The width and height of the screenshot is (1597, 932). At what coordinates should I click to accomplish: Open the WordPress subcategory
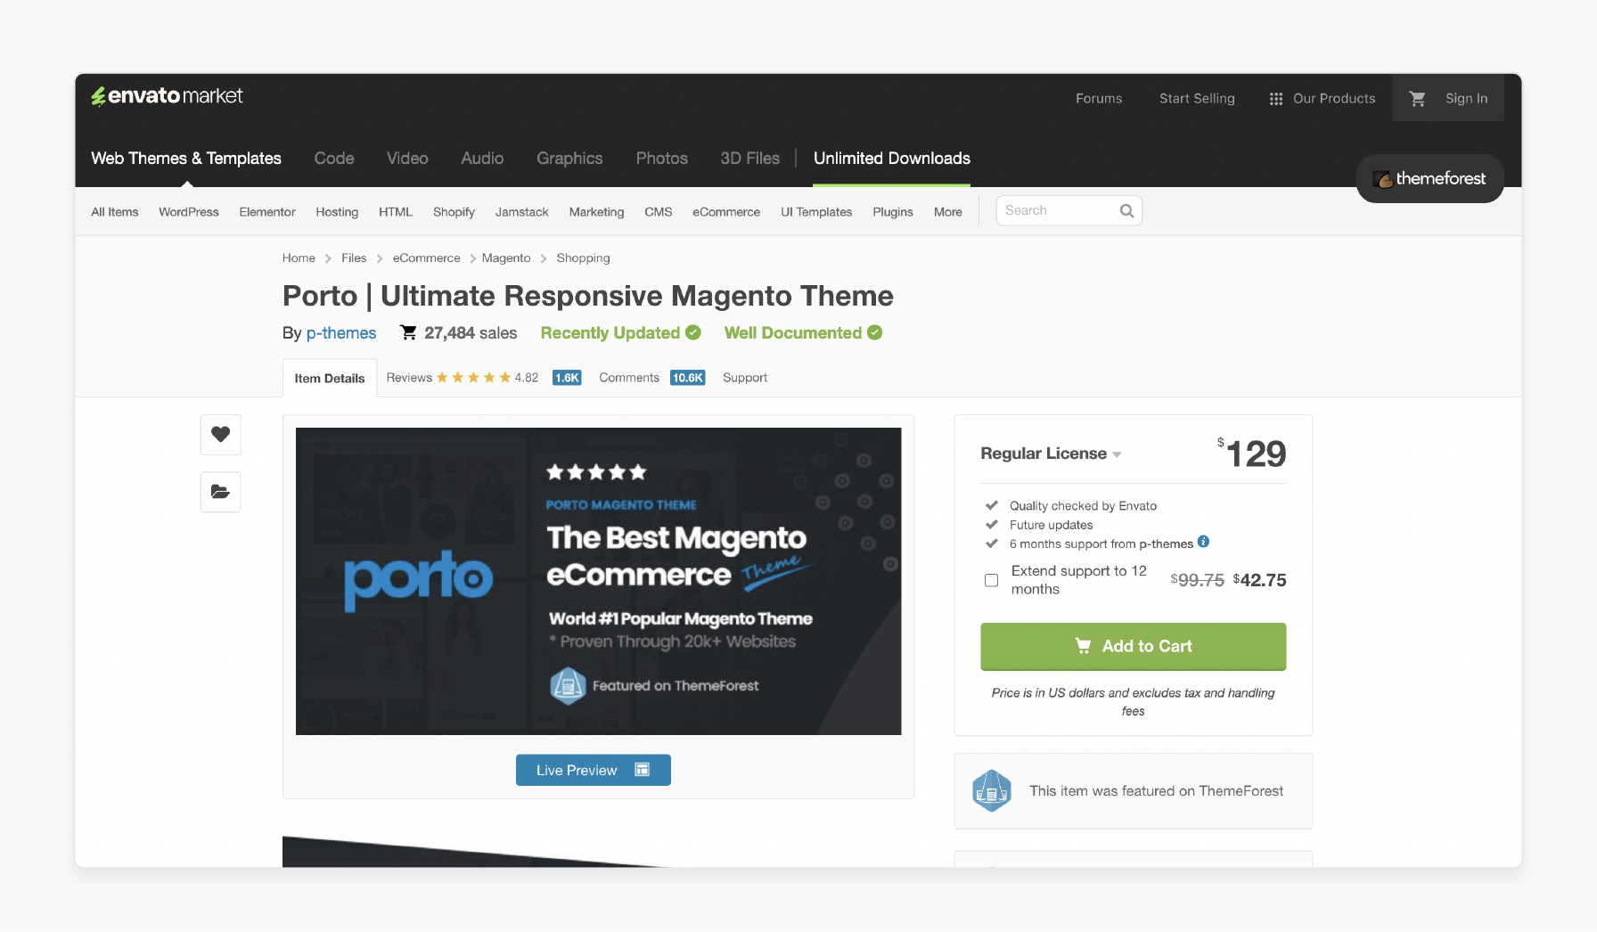[x=189, y=212]
